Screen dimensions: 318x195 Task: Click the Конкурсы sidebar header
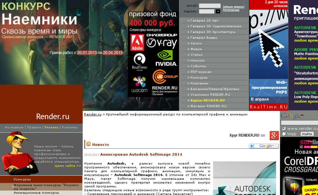pyautogui.click(x=41, y=179)
